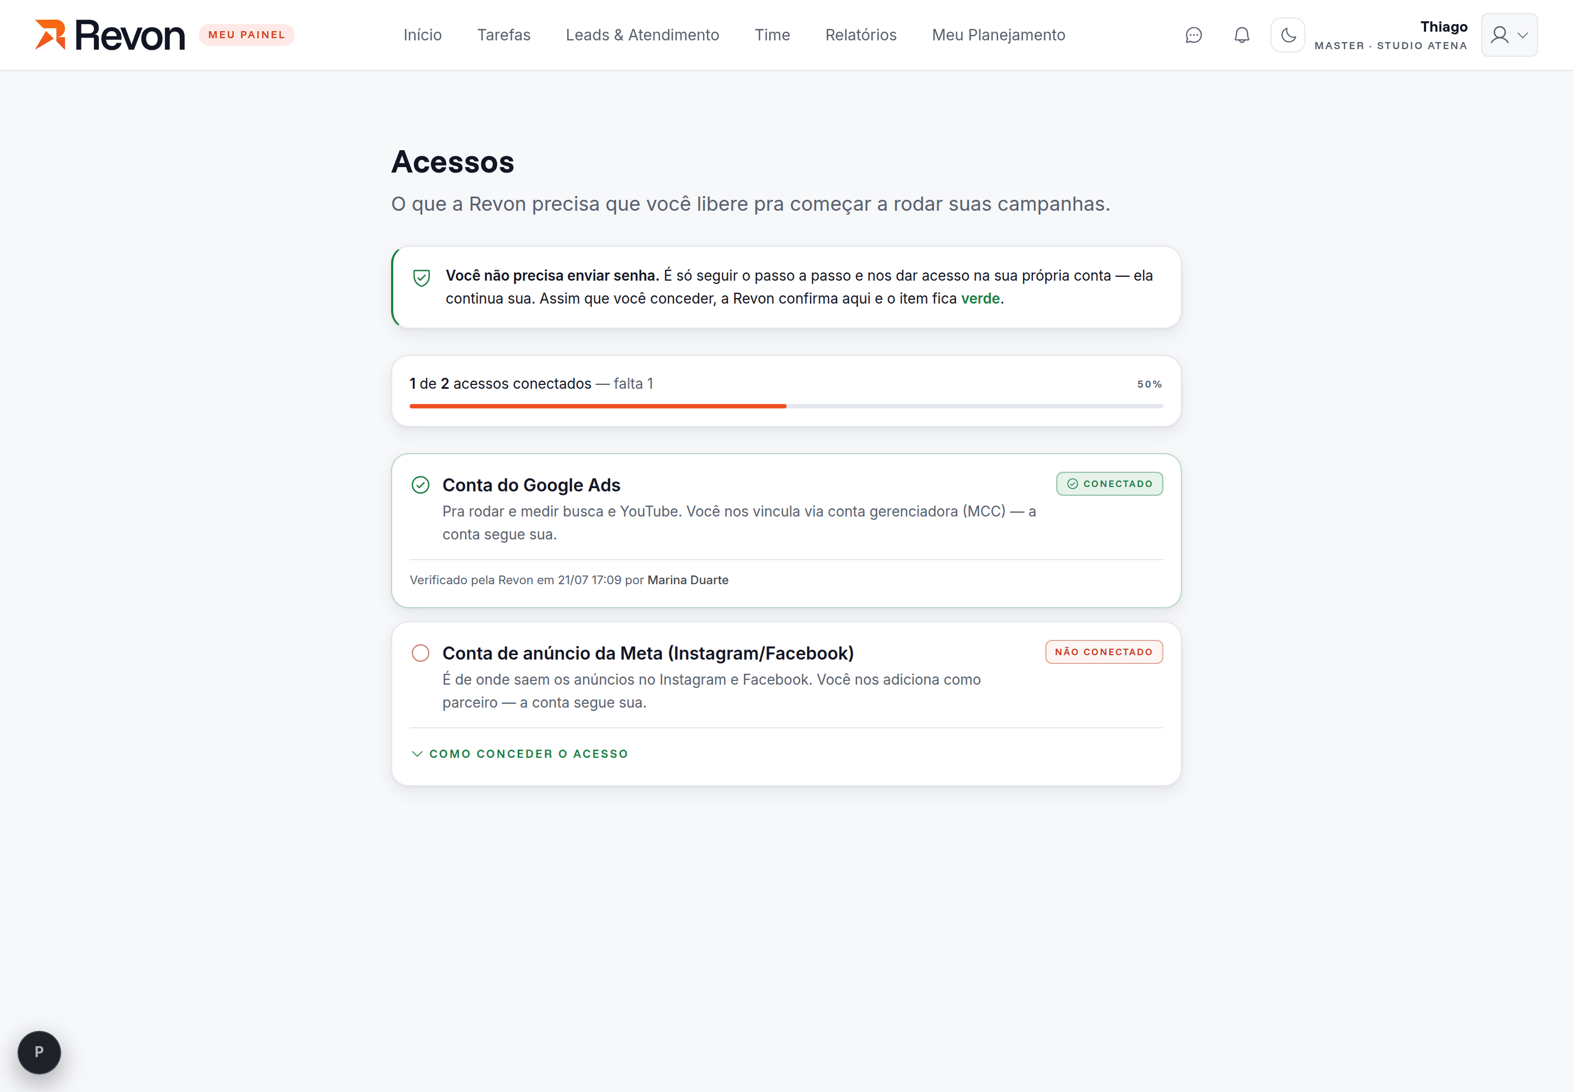Click the round P floating button

[x=39, y=1052]
